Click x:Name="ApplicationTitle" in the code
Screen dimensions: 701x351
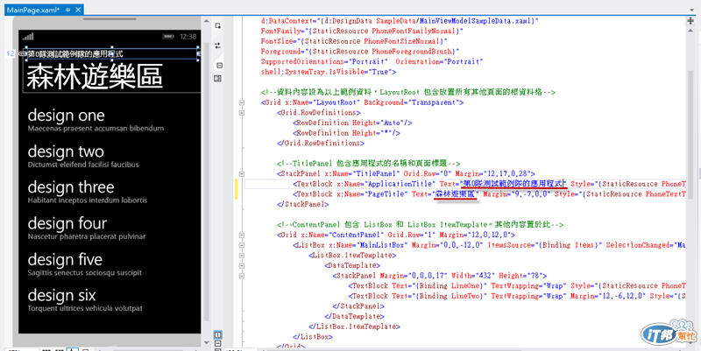tap(386, 184)
